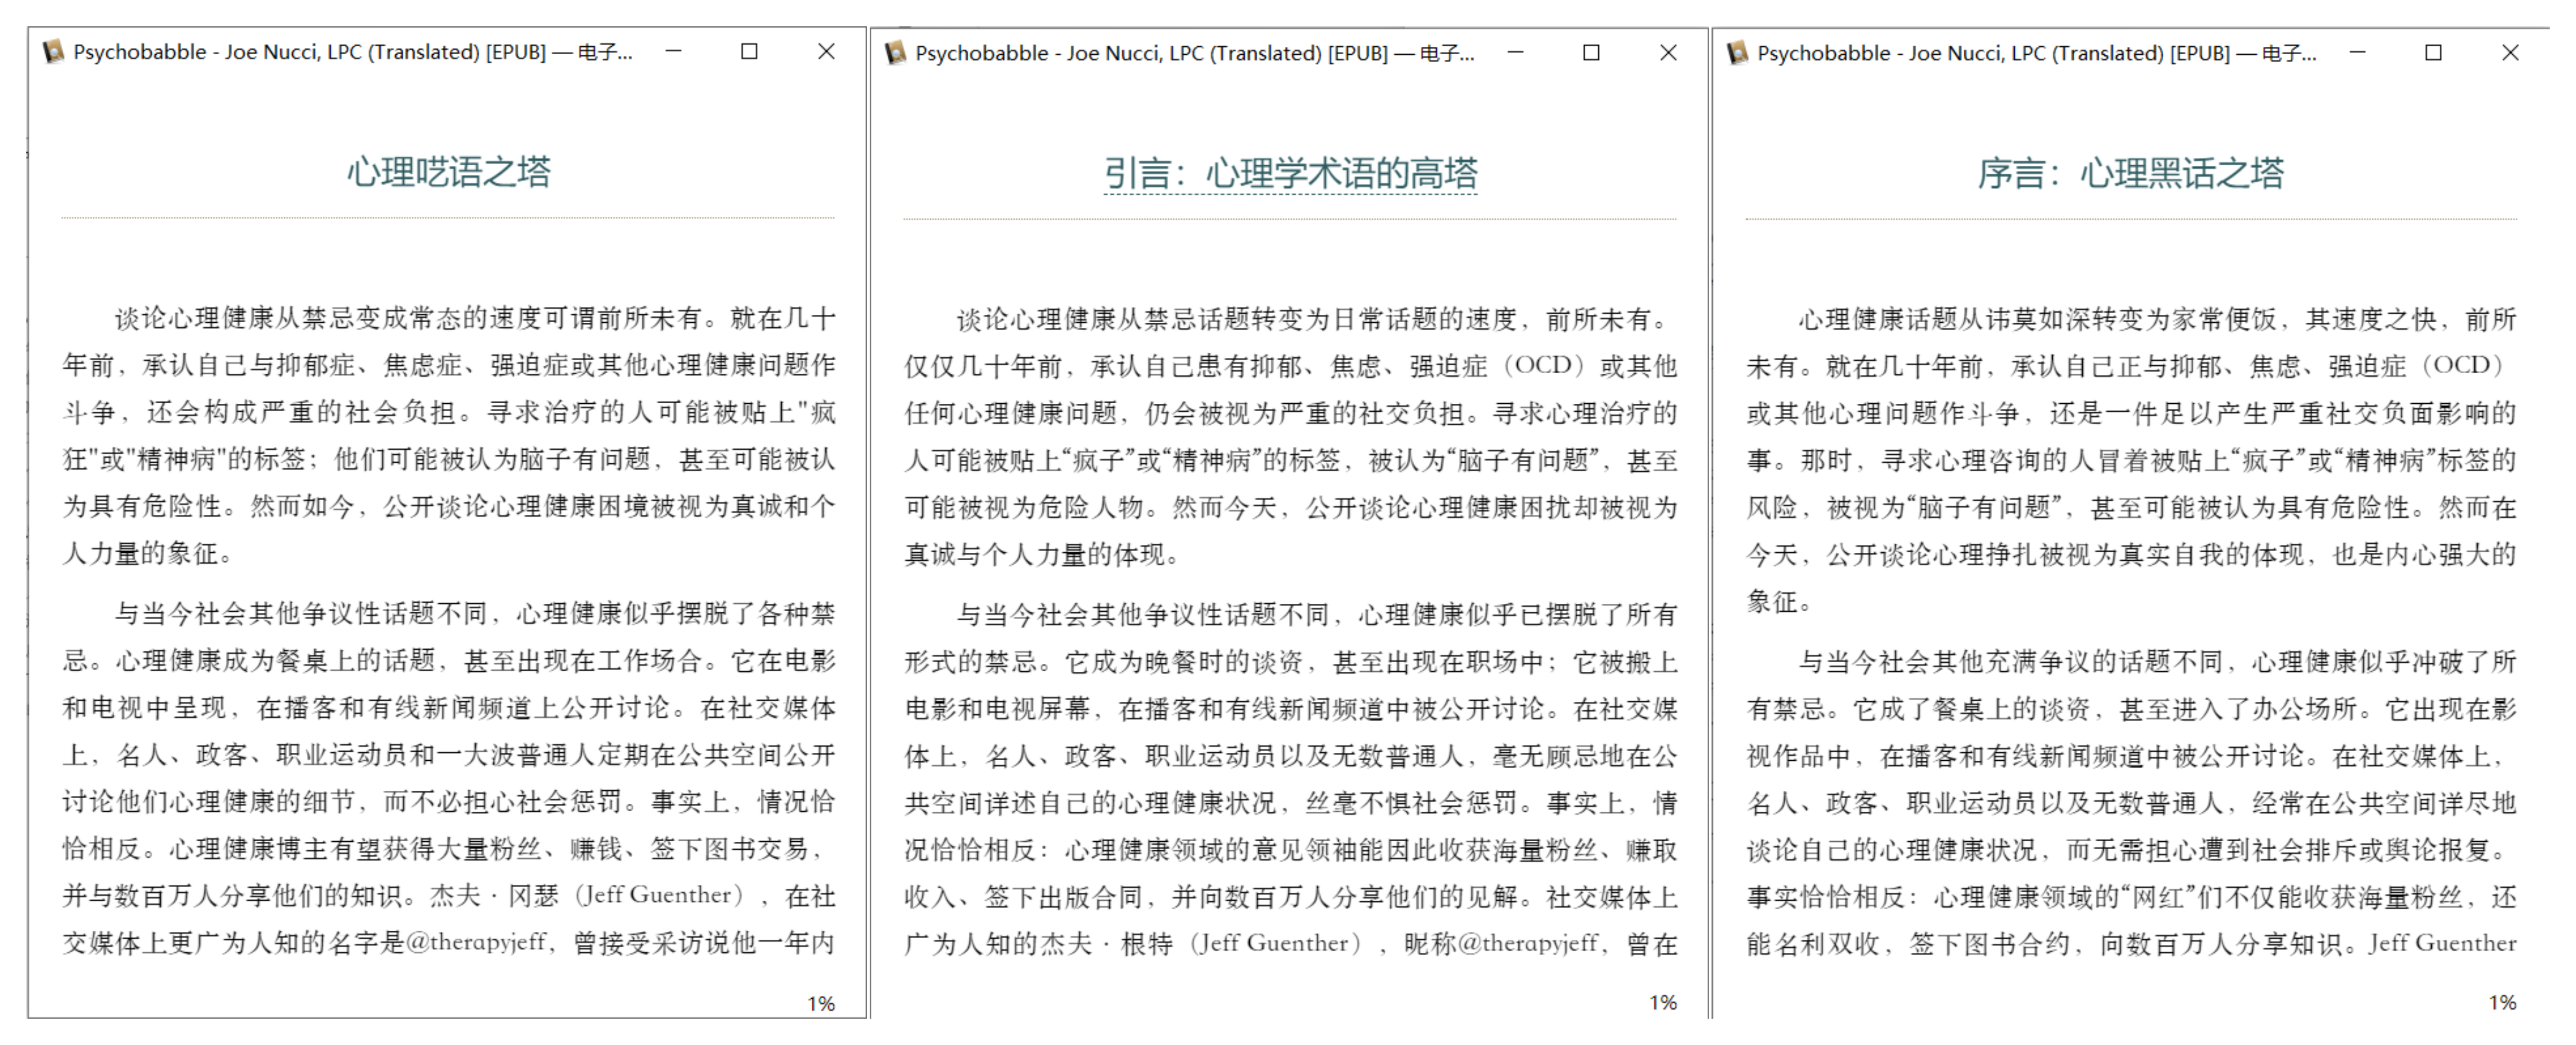Viewport: 2576px width, 1045px height.
Task: Click the book icon in the 心理呓语之塔 window's title bar
Action: click(x=53, y=51)
